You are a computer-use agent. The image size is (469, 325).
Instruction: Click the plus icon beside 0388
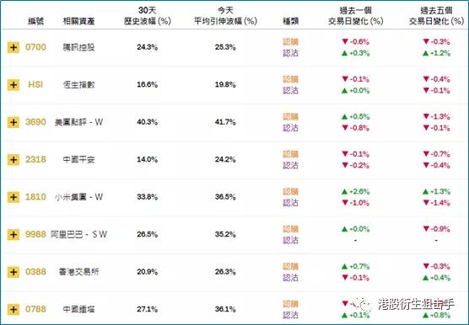pos(13,272)
